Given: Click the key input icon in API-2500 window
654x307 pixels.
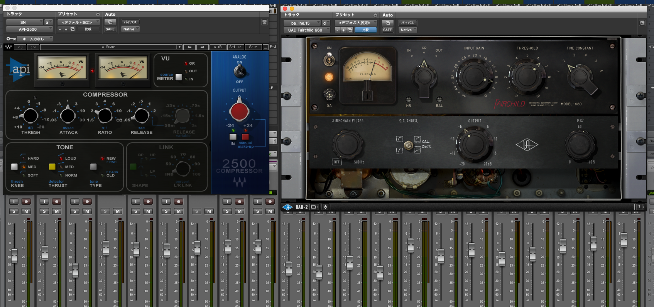Looking at the screenshot, I should [11, 39].
